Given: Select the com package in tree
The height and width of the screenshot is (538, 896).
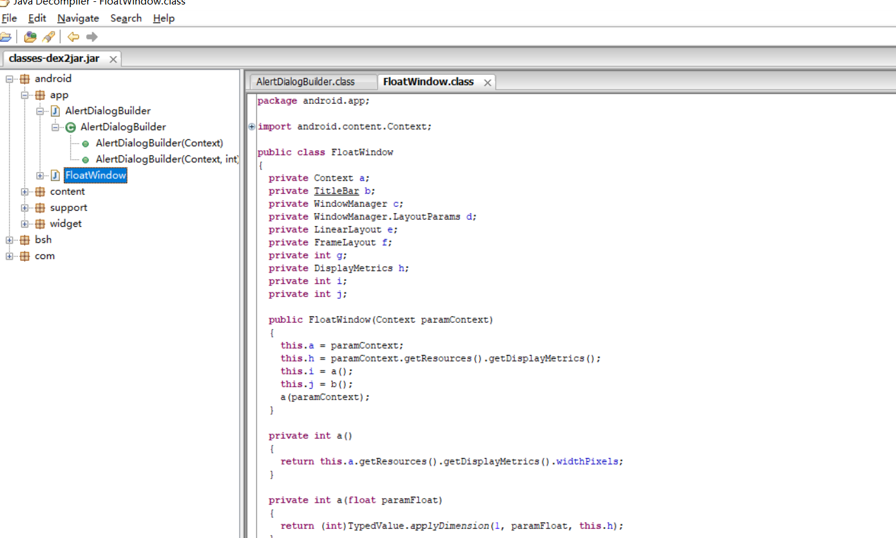Looking at the screenshot, I should point(44,256).
